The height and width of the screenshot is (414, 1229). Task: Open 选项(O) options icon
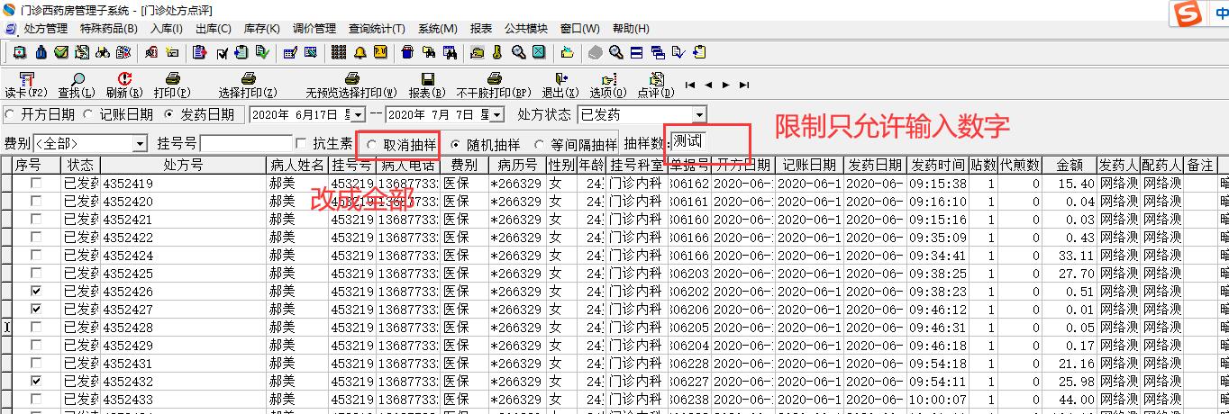608,79
